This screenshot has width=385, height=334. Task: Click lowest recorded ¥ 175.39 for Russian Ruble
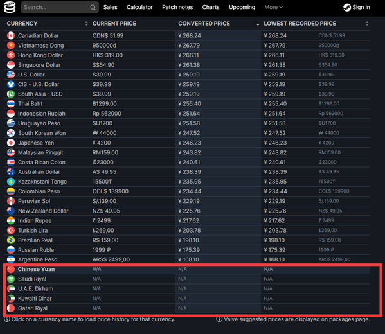tap(274, 250)
